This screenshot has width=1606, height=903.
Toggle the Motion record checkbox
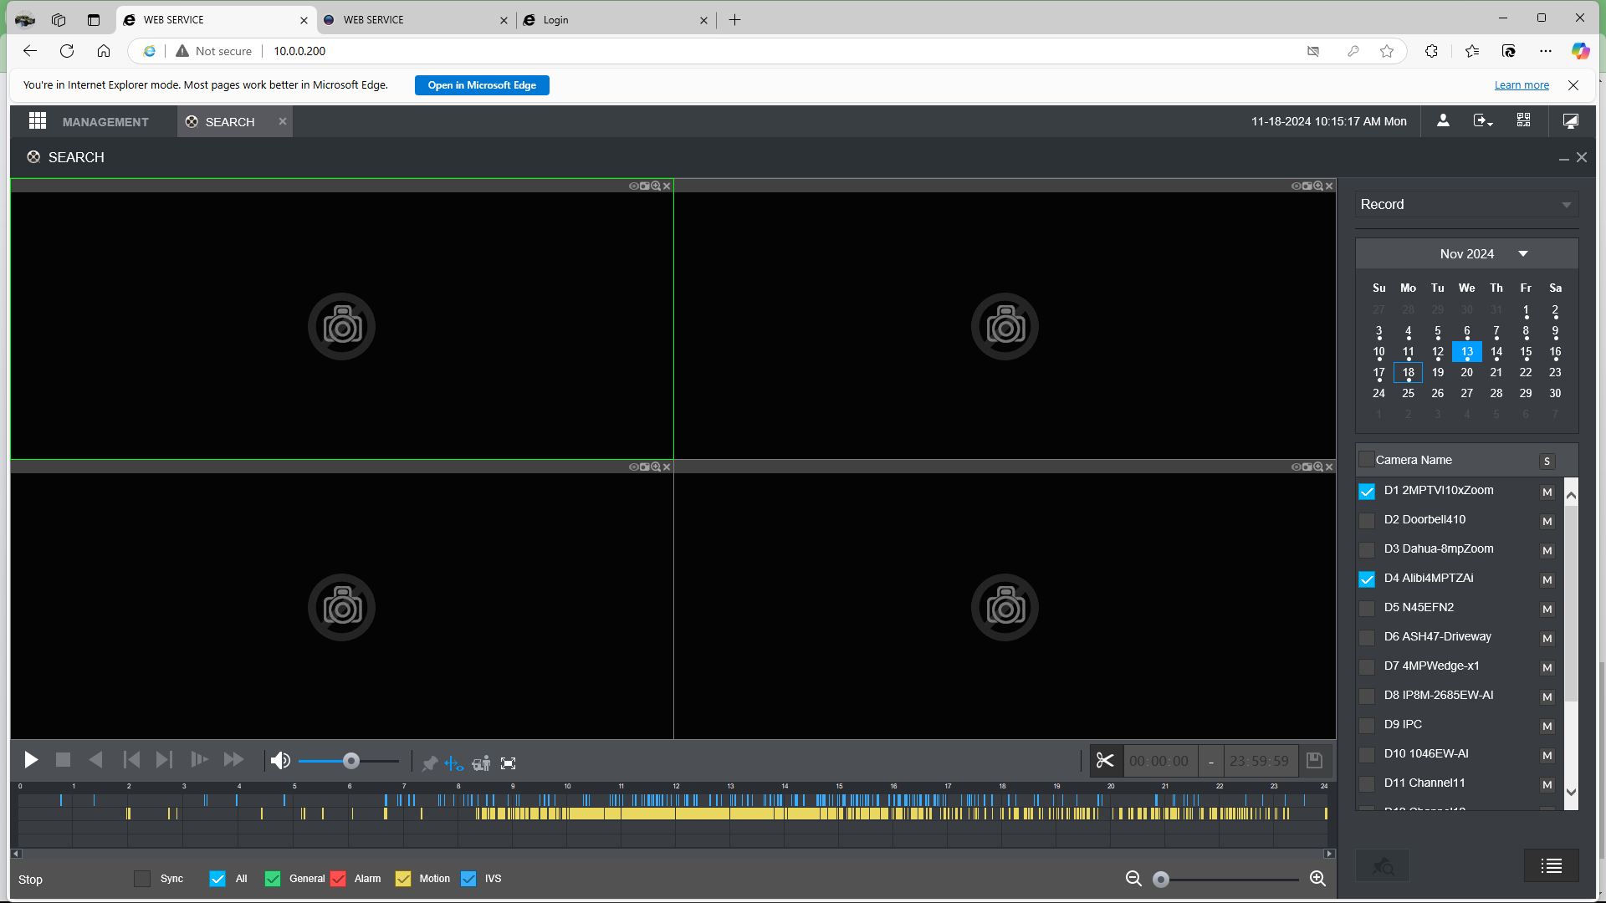[x=403, y=879]
